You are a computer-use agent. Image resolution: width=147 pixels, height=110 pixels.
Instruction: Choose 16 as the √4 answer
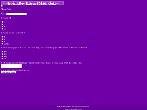[2, 29]
